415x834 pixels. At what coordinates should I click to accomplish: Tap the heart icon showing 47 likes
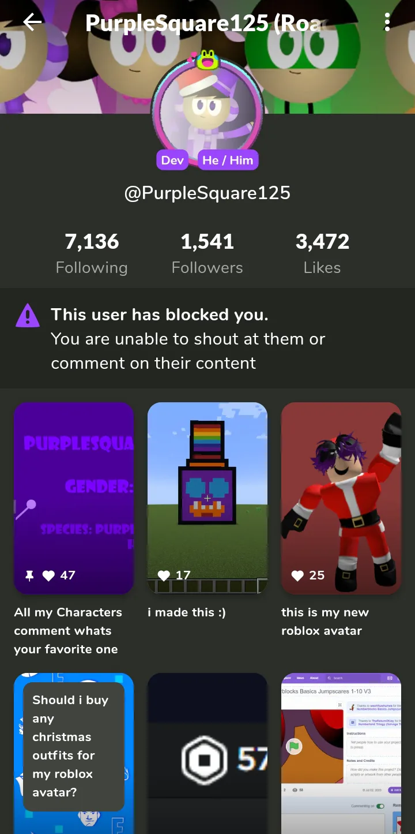[49, 575]
